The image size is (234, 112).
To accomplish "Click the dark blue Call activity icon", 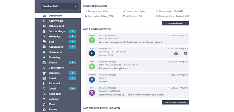I will pos(92,54).
